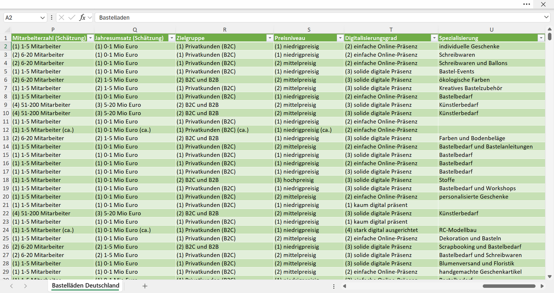
Task: Open the insert function fx button
Action: pos(82,18)
